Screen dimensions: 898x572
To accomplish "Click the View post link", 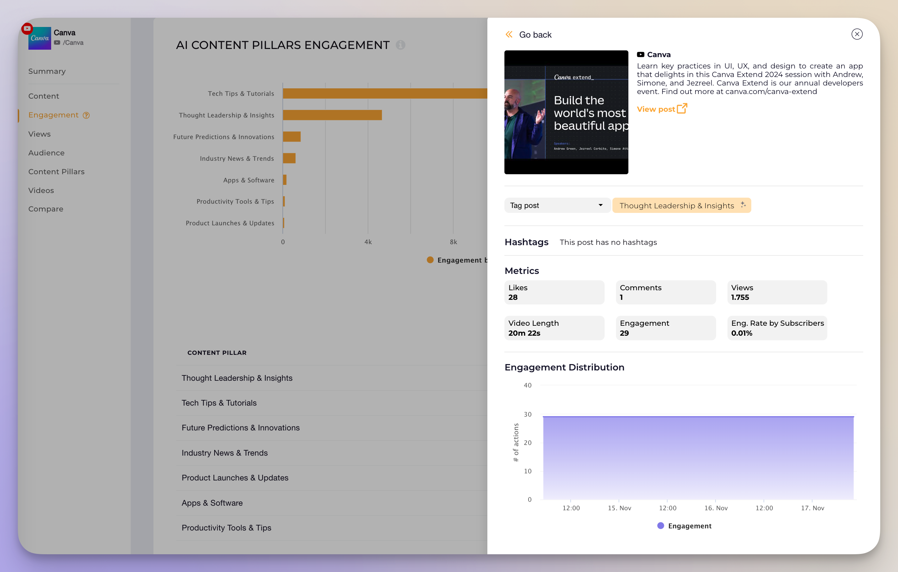I will (656, 109).
